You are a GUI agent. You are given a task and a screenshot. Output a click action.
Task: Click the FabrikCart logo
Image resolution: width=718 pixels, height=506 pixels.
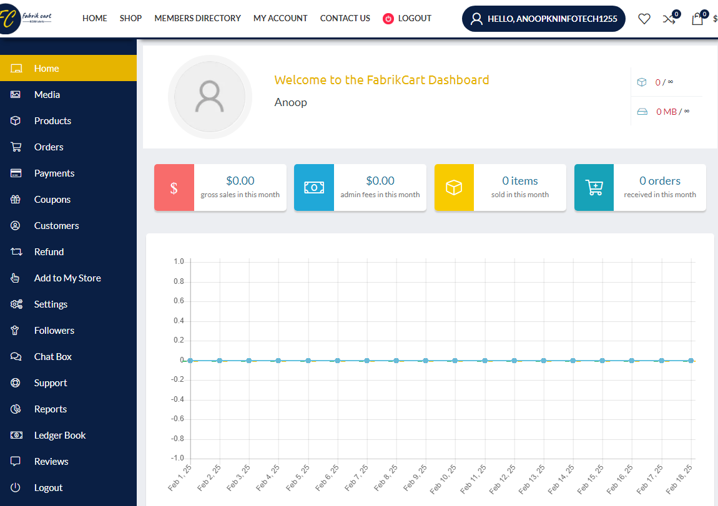coord(26,19)
